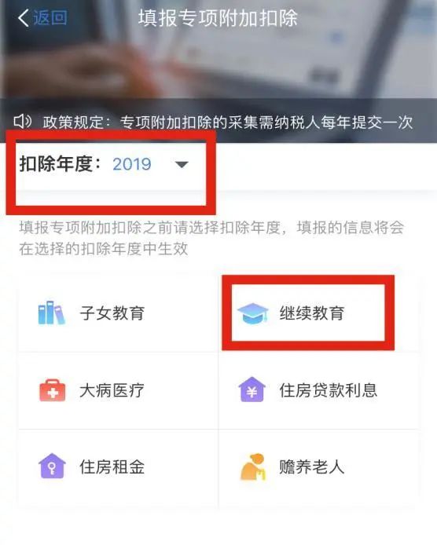Viewport: 437px width, 545px height.
Task: Select the 2019 year value
Action: 132,164
